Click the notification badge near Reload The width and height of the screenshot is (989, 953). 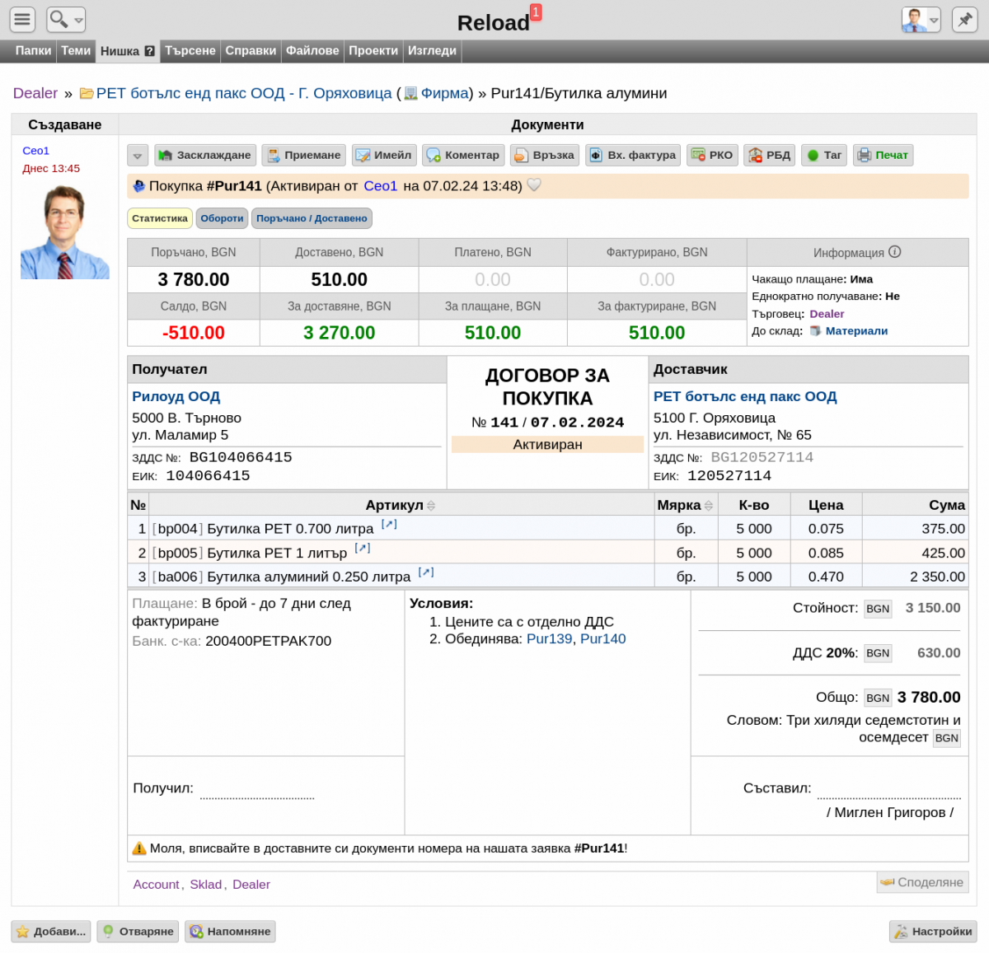click(x=536, y=12)
